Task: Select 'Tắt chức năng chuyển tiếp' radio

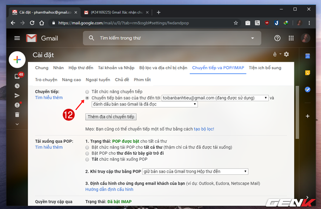Action: (x=87, y=92)
